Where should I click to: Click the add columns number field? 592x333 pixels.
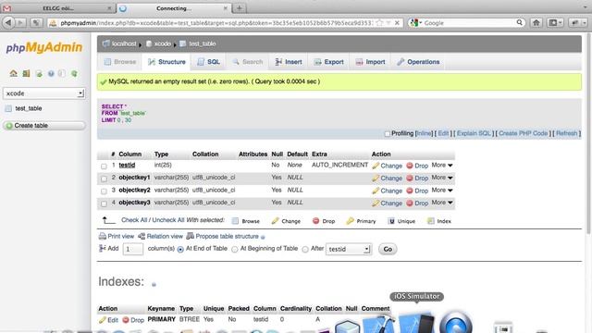[x=133, y=249]
